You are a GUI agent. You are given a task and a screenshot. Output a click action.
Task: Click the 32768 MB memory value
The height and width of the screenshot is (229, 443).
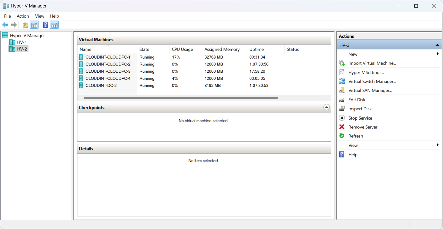tap(214, 57)
